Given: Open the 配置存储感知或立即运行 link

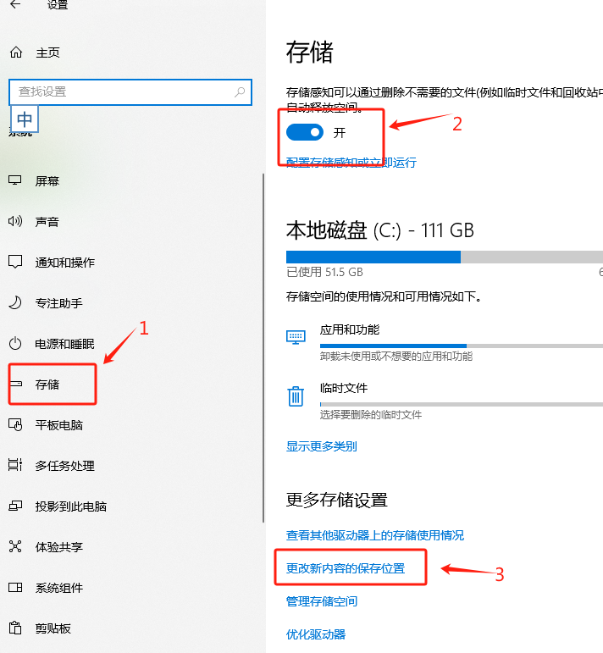Looking at the screenshot, I should pyautogui.click(x=351, y=162).
